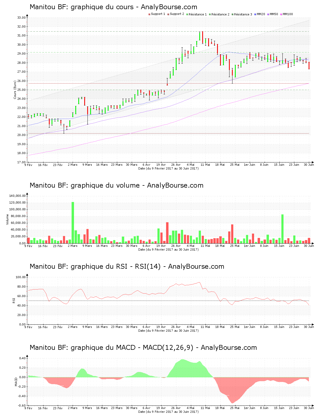Click the 20.00 price axis value

[21, 135]
